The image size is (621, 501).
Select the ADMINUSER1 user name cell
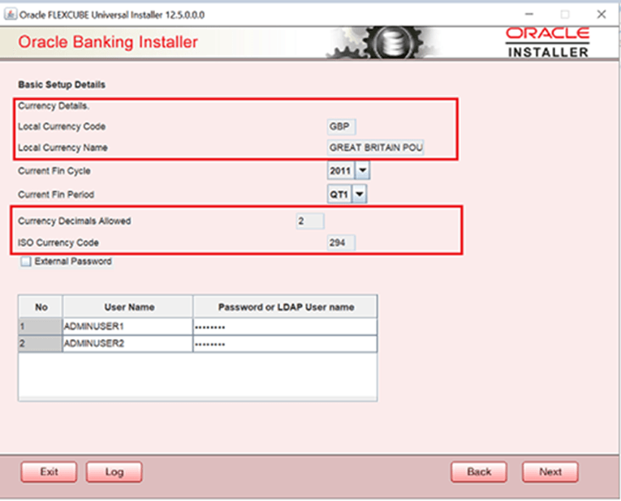click(x=127, y=327)
